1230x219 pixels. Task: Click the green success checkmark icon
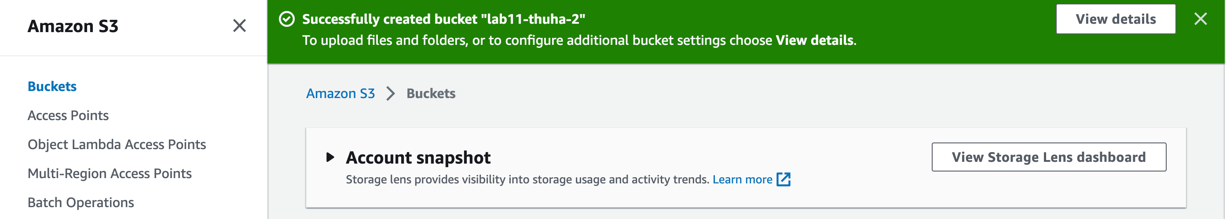(286, 19)
